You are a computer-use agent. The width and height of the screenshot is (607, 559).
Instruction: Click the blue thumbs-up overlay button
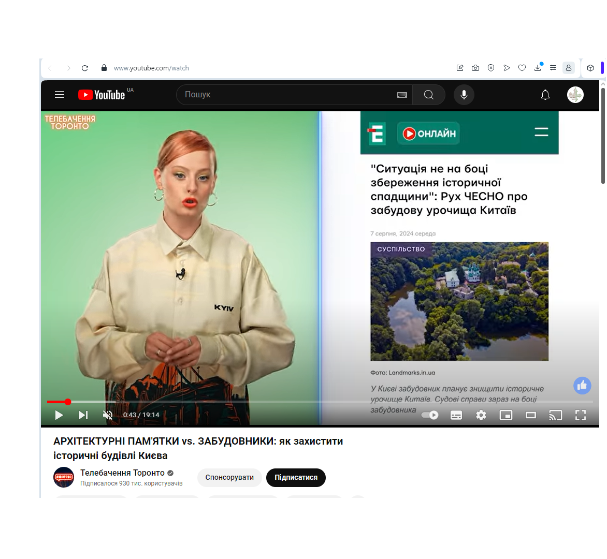tap(582, 385)
